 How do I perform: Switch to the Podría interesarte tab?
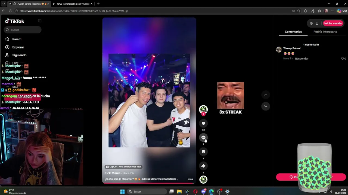[325, 32]
